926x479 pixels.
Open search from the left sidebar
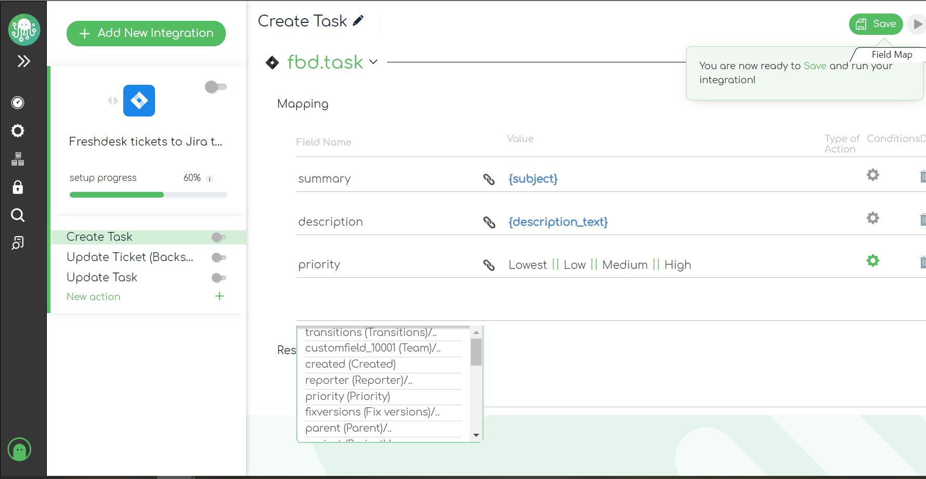pos(18,215)
